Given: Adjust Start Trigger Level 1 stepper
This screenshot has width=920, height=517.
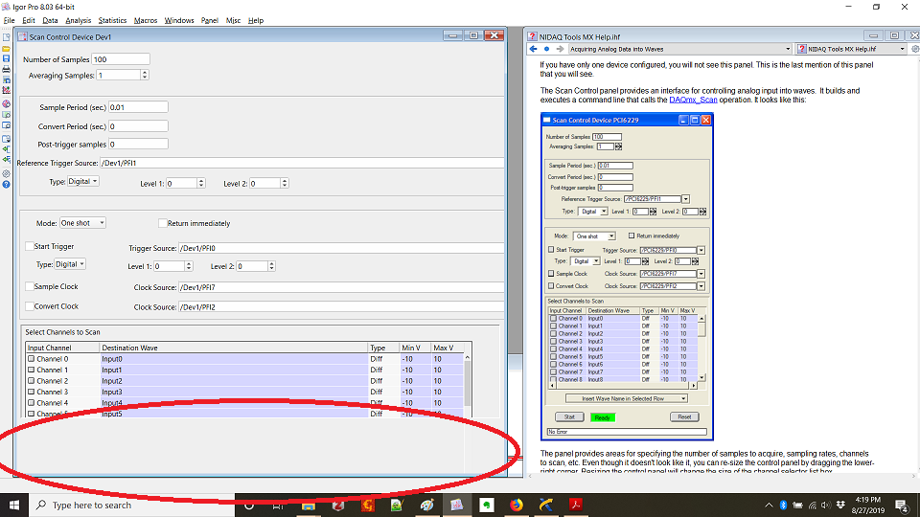Looking at the screenshot, I should (x=189, y=266).
